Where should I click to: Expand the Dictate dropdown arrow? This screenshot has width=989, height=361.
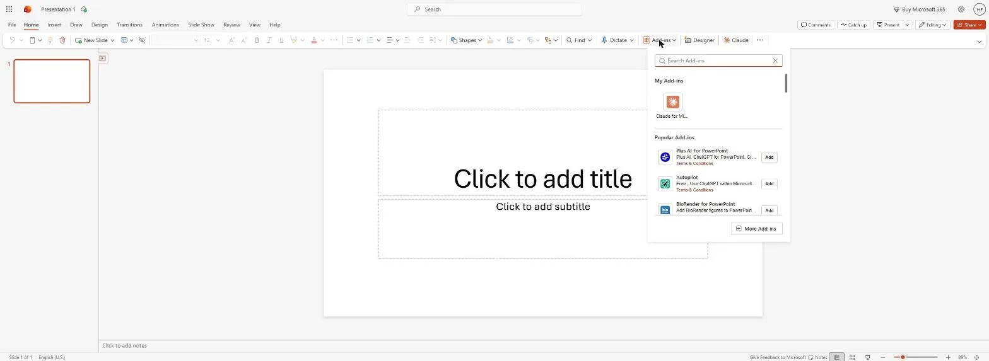(631, 40)
